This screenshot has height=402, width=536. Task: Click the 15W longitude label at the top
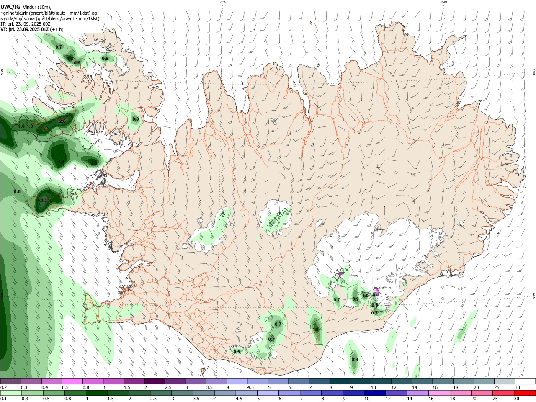(x=443, y=2)
